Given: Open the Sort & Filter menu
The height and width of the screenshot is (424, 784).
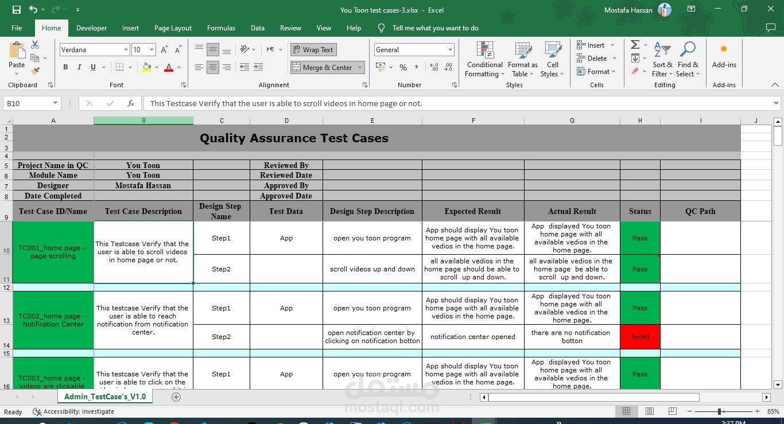Looking at the screenshot, I should coord(662,59).
